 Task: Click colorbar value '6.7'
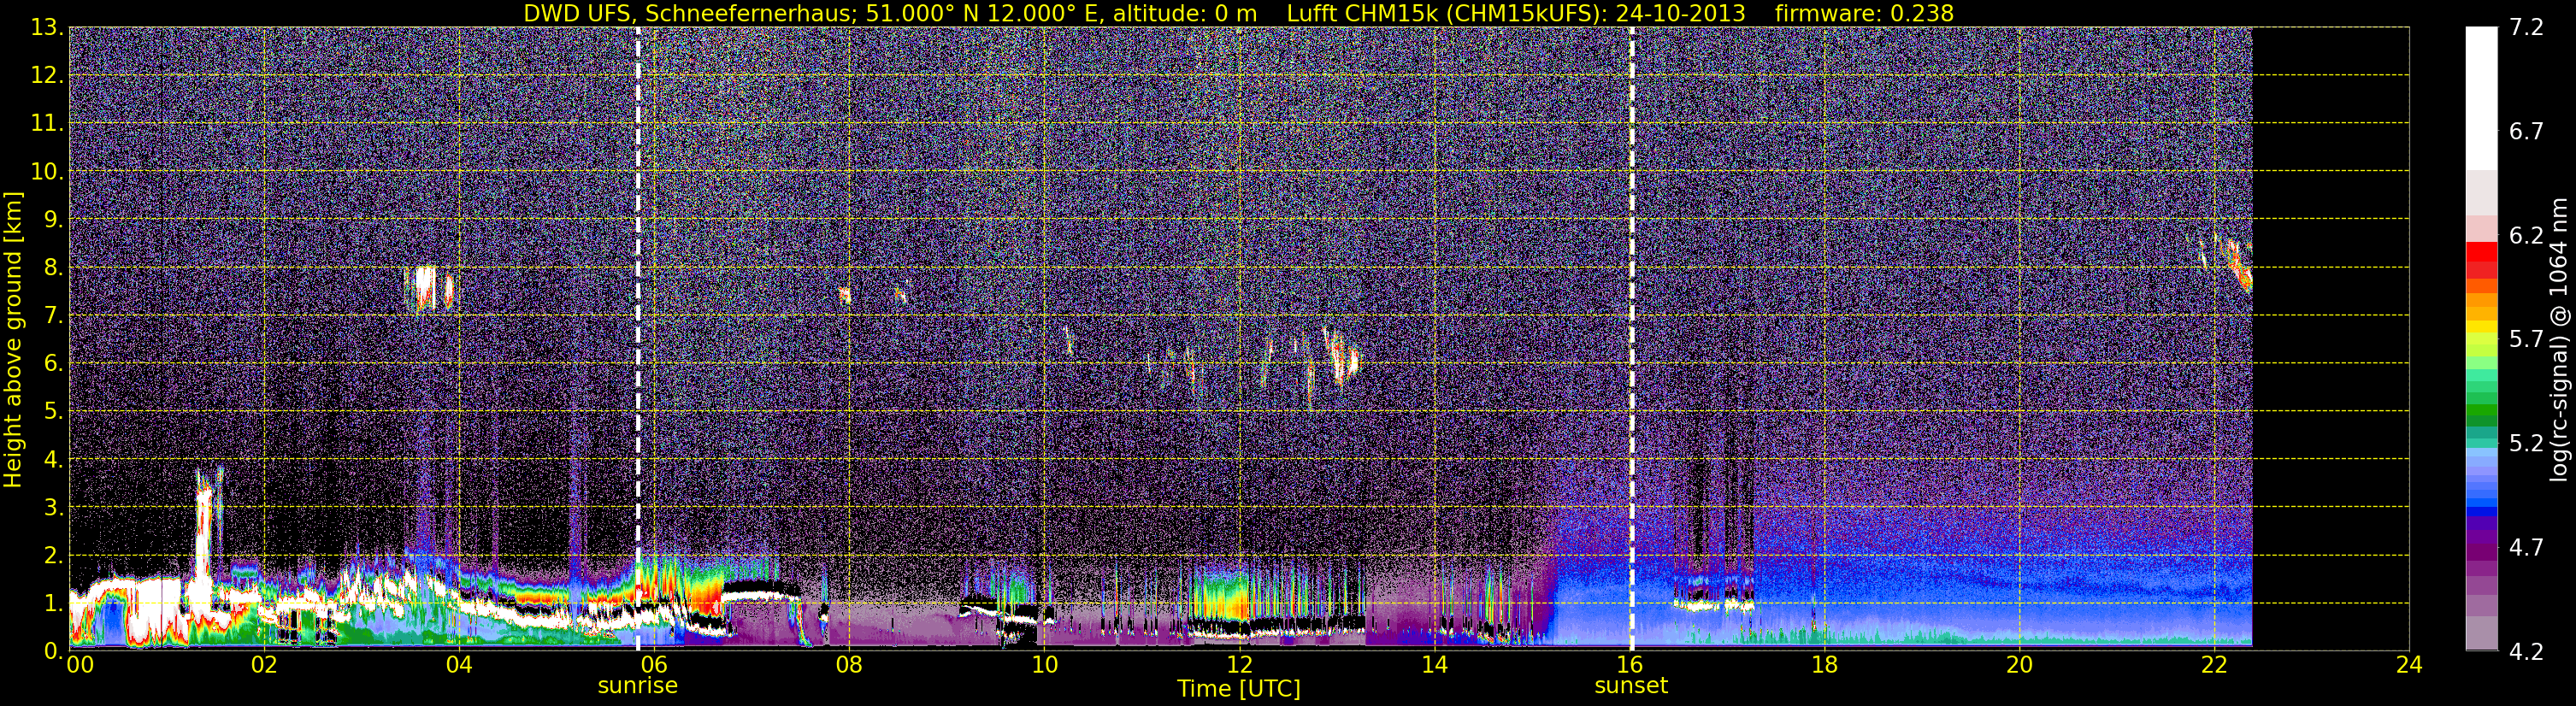coord(2526,132)
